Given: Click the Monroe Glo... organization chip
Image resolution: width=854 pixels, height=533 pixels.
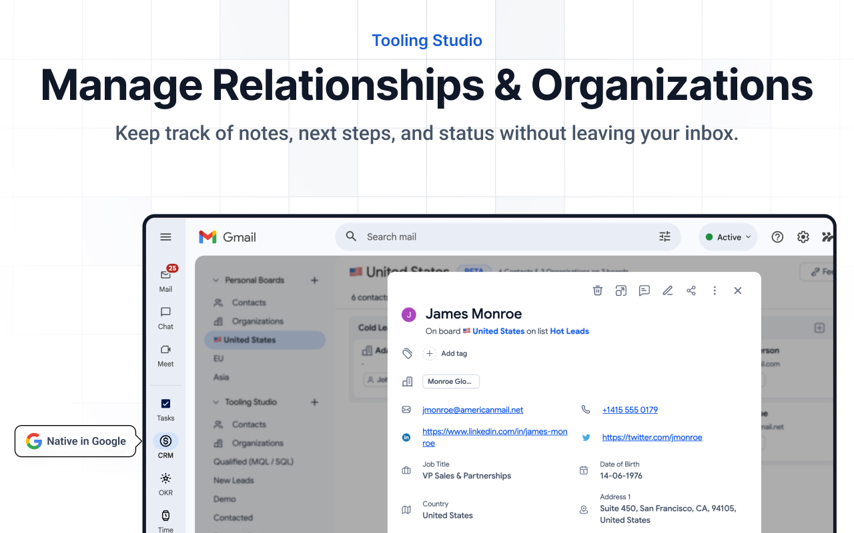Looking at the screenshot, I should pos(451,382).
